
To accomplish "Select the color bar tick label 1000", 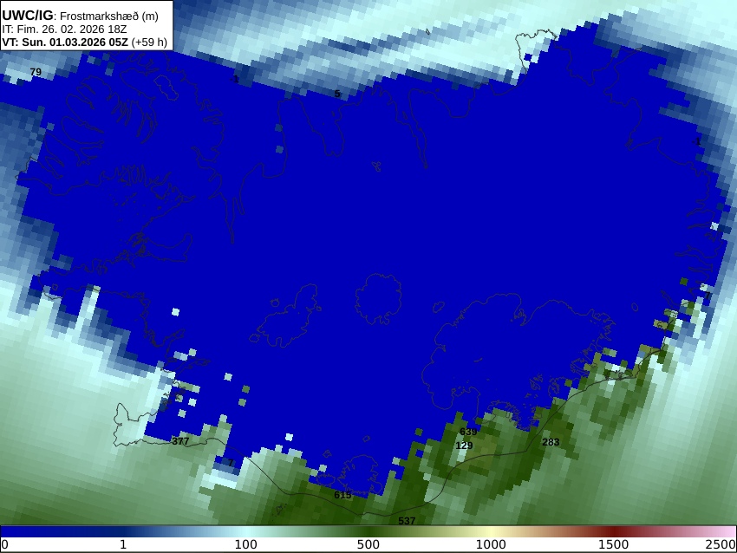I will (491, 544).
